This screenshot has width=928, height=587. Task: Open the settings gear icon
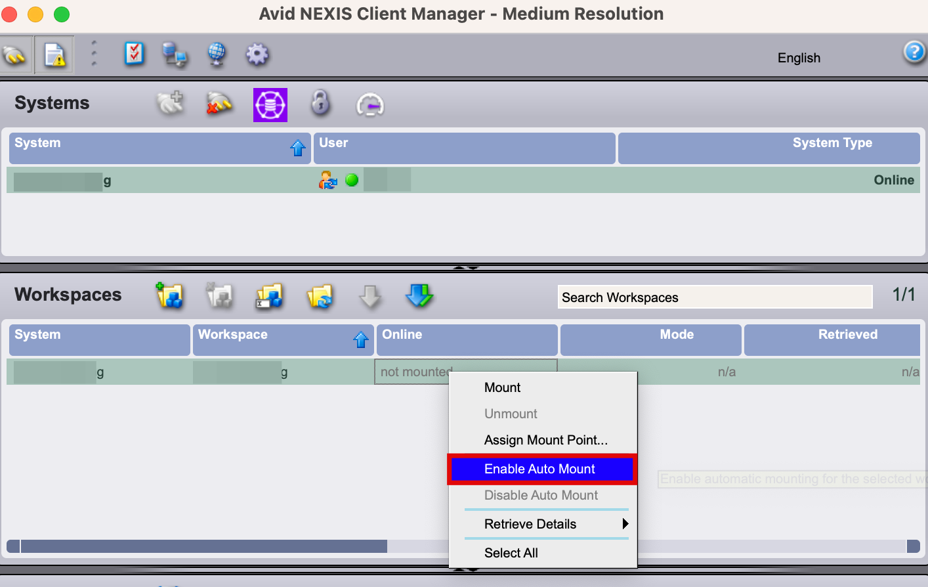[x=257, y=54]
